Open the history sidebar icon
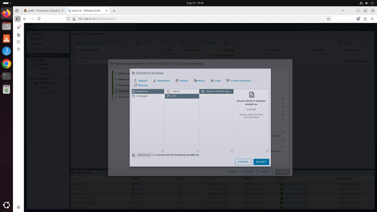The image size is (377, 212). pyautogui.click(x=18, y=42)
